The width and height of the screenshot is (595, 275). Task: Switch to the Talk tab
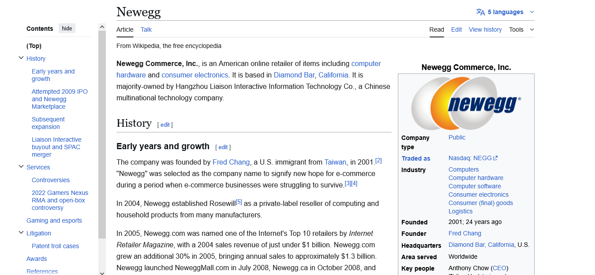pos(146,29)
